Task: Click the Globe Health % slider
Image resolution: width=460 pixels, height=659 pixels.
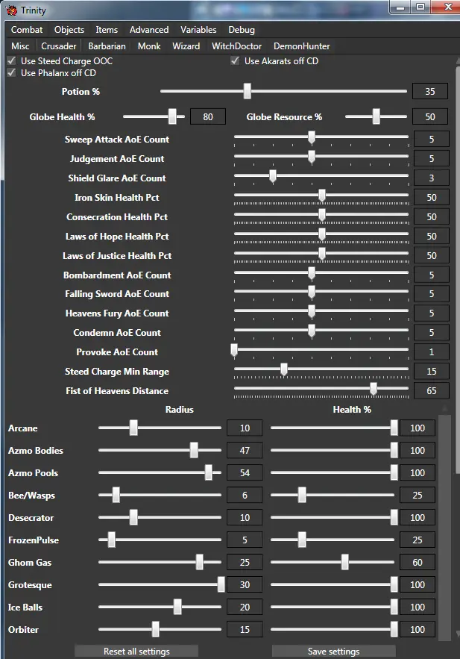Action: 154,117
